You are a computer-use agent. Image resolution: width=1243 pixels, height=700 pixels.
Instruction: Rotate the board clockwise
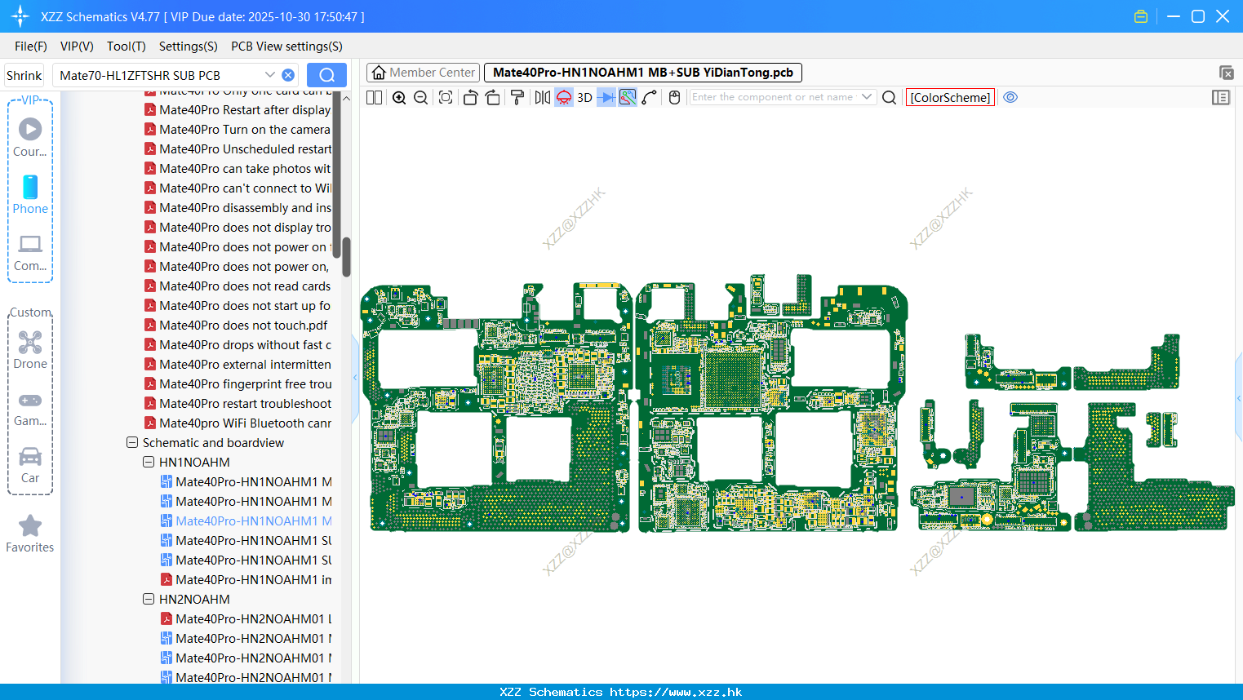(x=492, y=97)
